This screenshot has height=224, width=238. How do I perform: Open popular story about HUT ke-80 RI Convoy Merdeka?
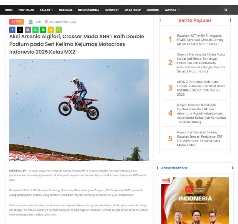(200, 40)
